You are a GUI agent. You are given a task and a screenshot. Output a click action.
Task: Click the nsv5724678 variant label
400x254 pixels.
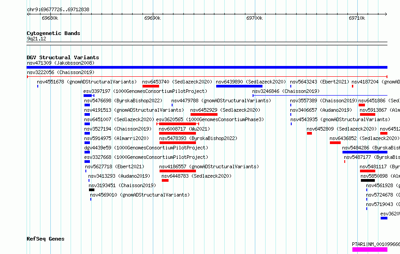[x=383, y=195]
